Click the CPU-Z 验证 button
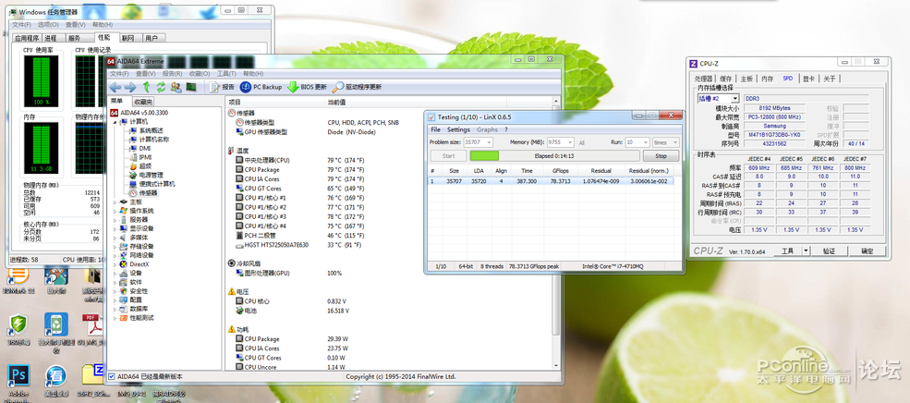The width and height of the screenshot is (910, 403). pyautogui.click(x=830, y=250)
